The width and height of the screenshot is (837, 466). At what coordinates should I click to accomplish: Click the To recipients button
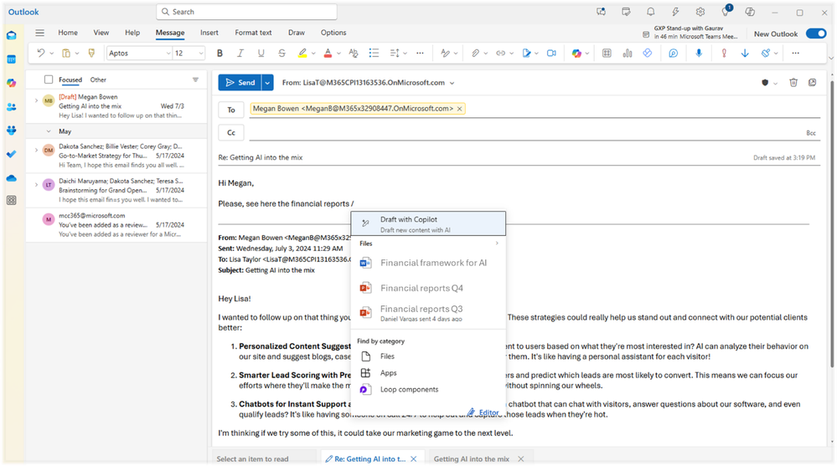point(231,110)
